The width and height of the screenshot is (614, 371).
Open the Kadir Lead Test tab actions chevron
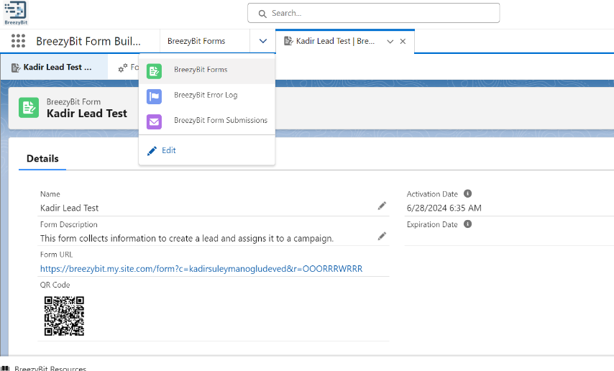[x=390, y=42]
